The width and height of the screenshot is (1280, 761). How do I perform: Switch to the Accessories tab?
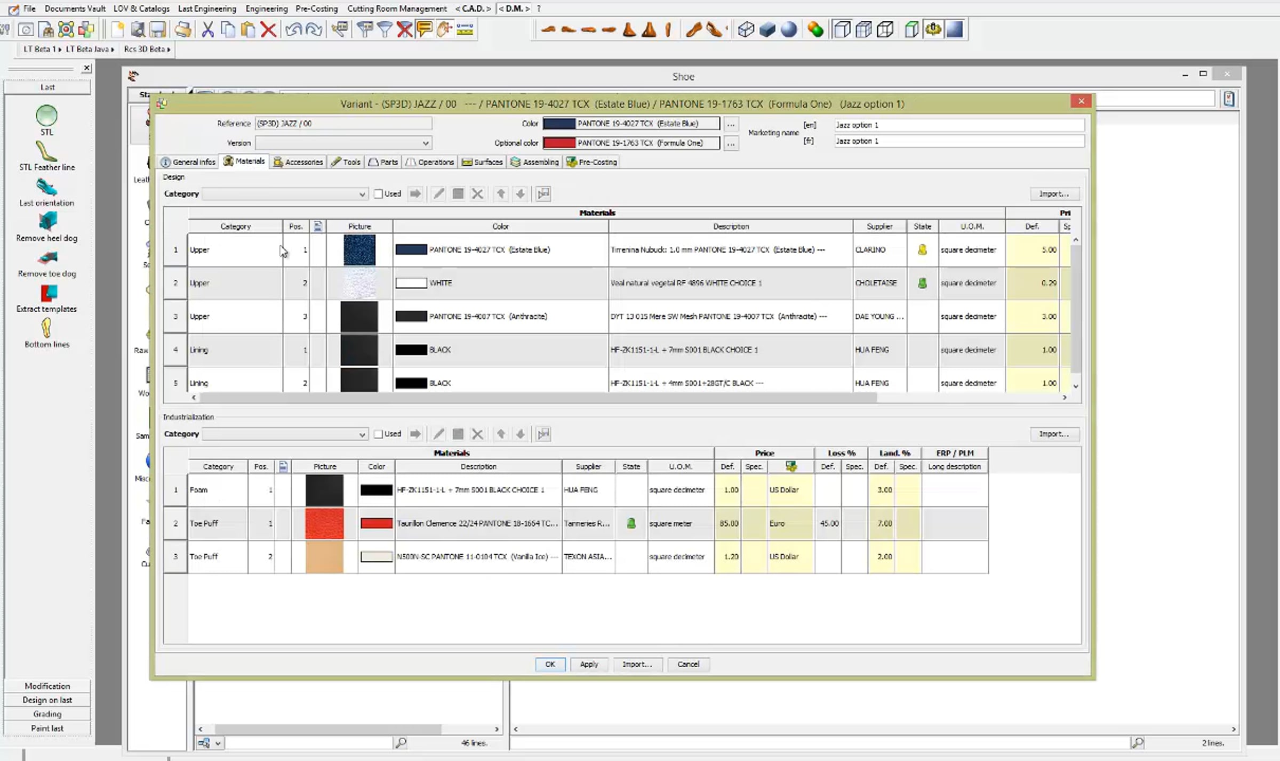pyautogui.click(x=299, y=162)
